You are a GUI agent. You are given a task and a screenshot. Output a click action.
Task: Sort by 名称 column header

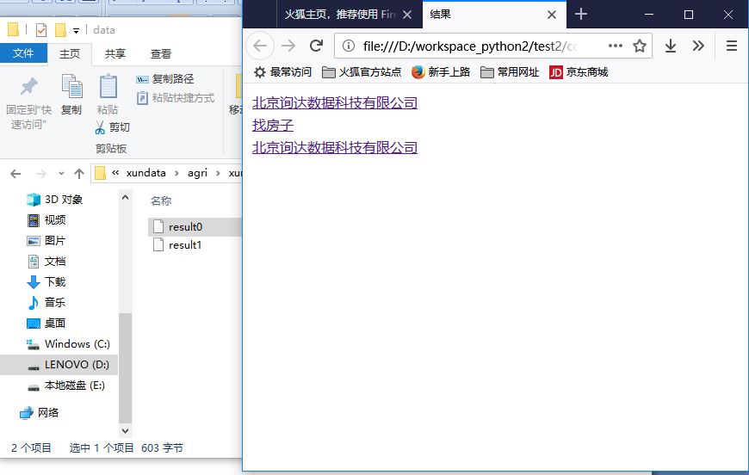(x=161, y=201)
